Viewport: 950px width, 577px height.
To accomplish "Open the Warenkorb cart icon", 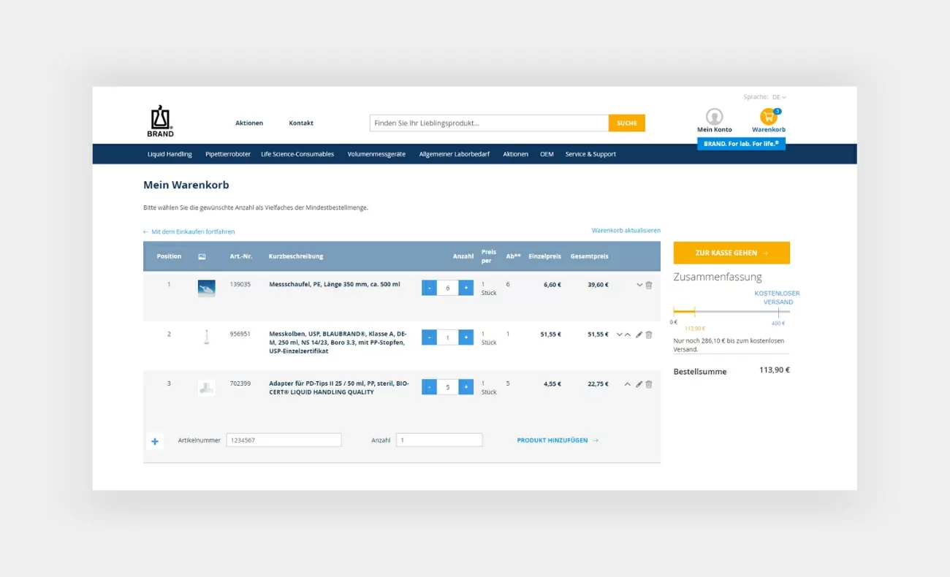I will (x=768, y=118).
